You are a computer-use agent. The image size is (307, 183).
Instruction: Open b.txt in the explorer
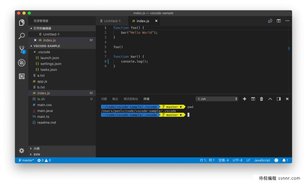tap(62, 87)
